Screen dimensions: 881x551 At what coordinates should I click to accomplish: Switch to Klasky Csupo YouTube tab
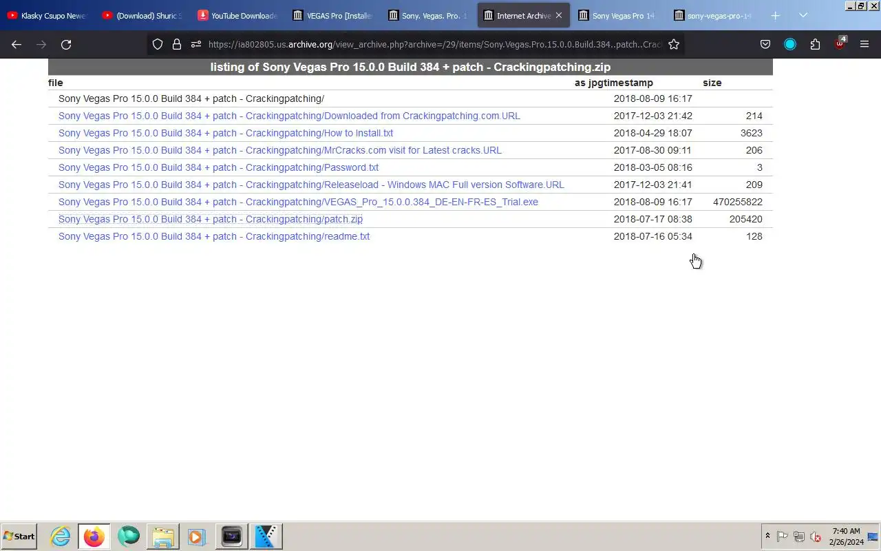(x=47, y=15)
